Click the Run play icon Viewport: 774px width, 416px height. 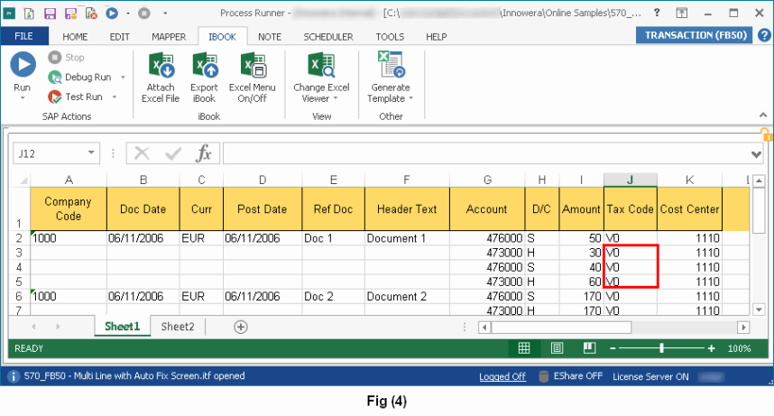(x=23, y=64)
